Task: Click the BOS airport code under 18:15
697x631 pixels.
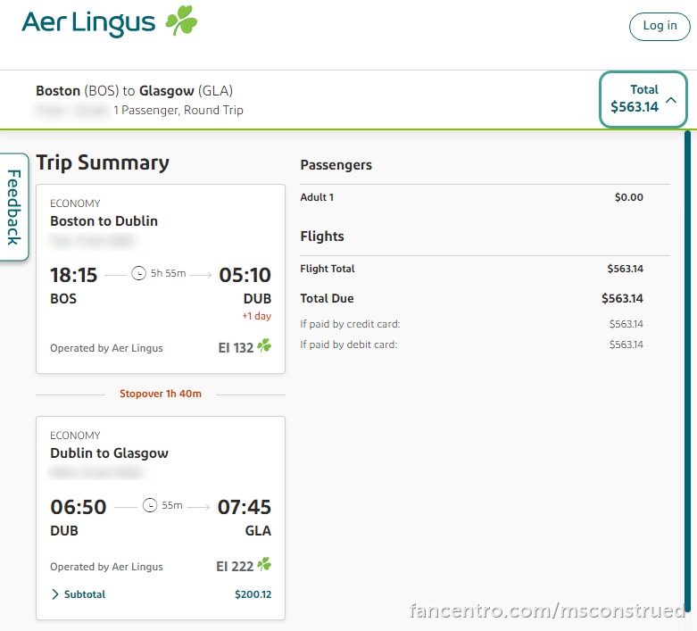Action: (x=63, y=299)
